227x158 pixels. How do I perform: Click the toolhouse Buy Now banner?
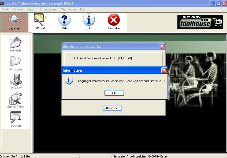(x=200, y=22)
